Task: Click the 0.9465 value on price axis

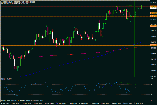Action: (153, 2)
